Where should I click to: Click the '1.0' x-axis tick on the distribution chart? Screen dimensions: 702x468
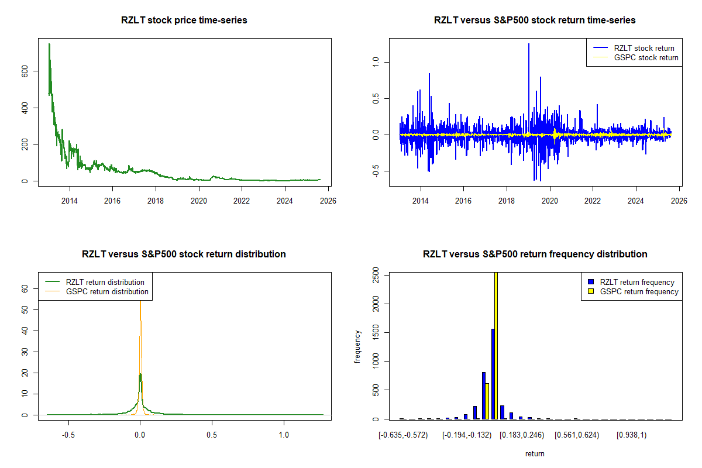pyautogui.click(x=284, y=435)
